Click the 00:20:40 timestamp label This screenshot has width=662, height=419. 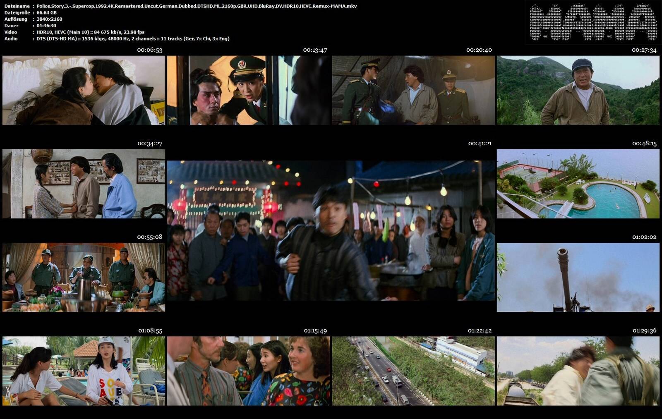coord(479,50)
